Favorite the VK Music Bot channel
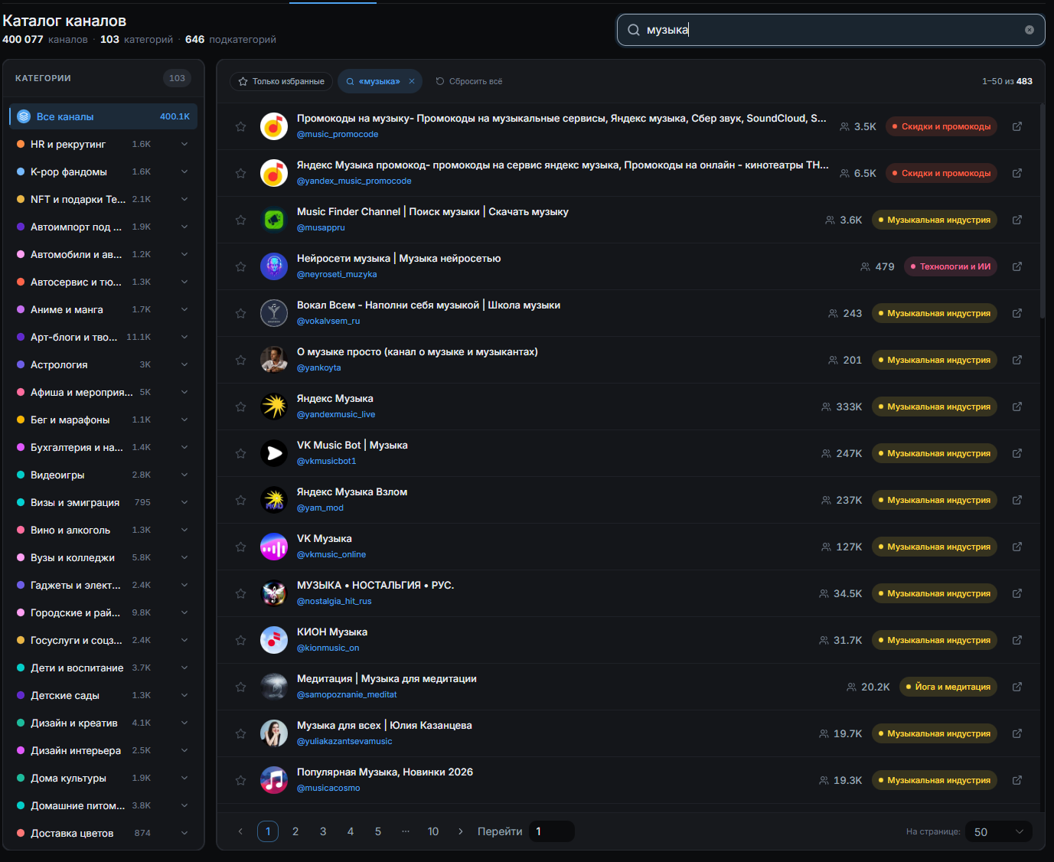This screenshot has height=862, width=1054. [x=241, y=453]
